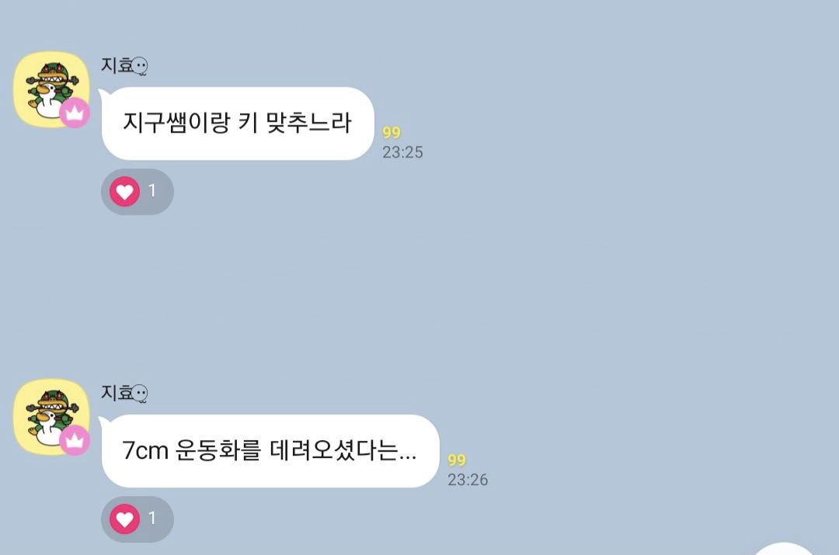Tap reaction count 1 beside heart on 23:25 message
Image resolution: width=839 pixels, height=555 pixels.
pyautogui.click(x=152, y=190)
